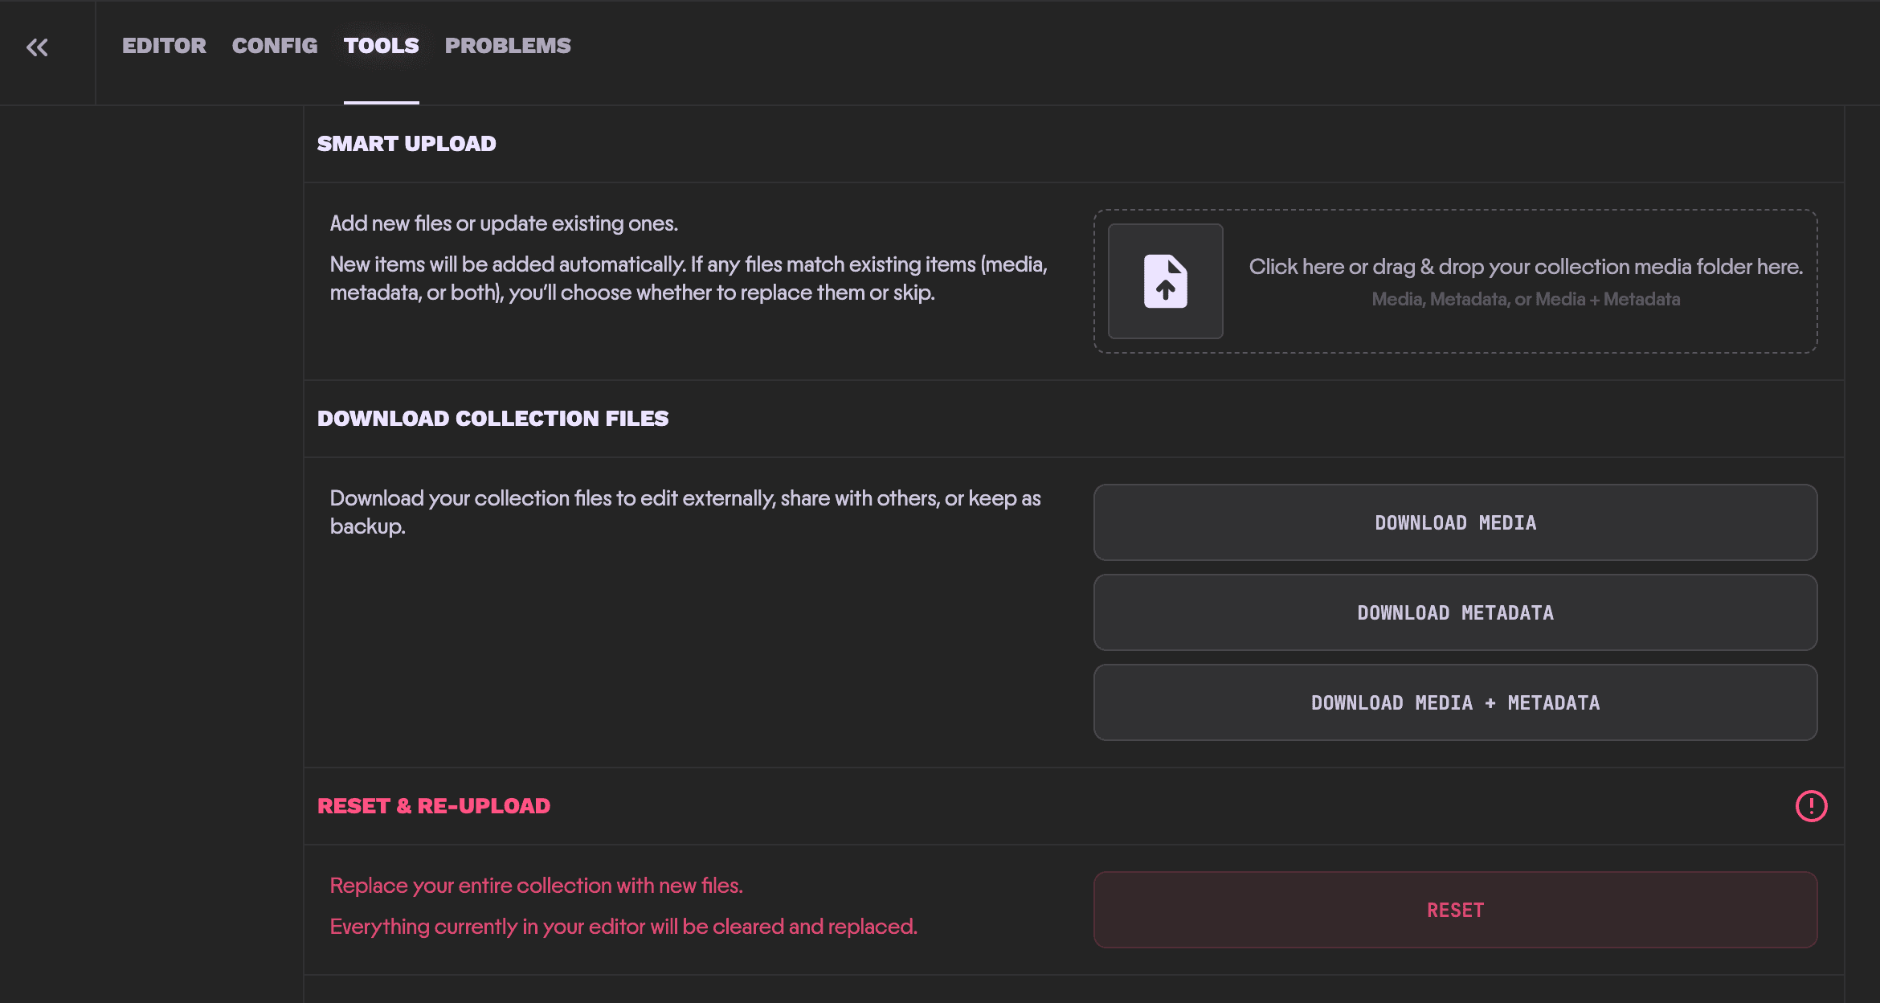View the Problems tab
Image resolution: width=1880 pixels, height=1003 pixels.
pos(508,46)
